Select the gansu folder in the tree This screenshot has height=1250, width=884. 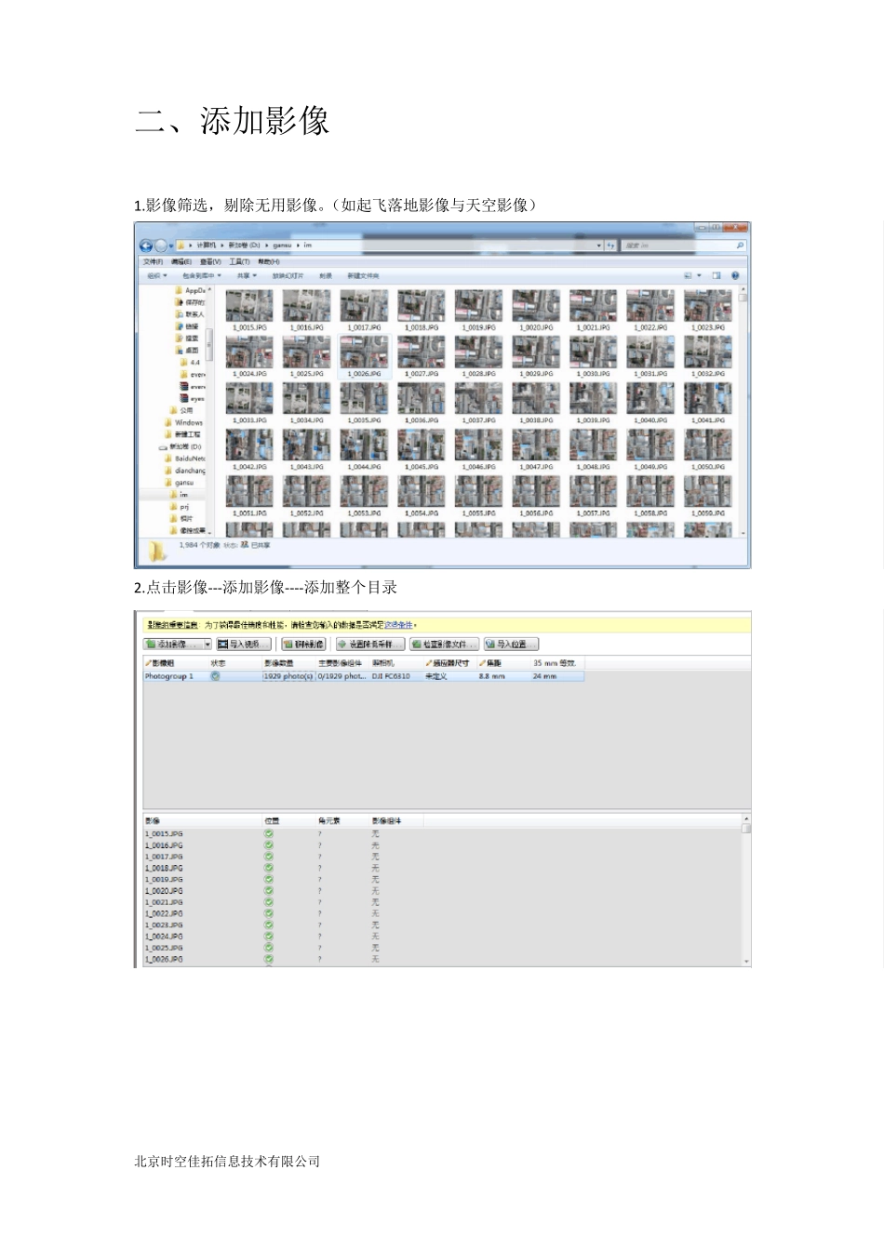pyautogui.click(x=181, y=483)
